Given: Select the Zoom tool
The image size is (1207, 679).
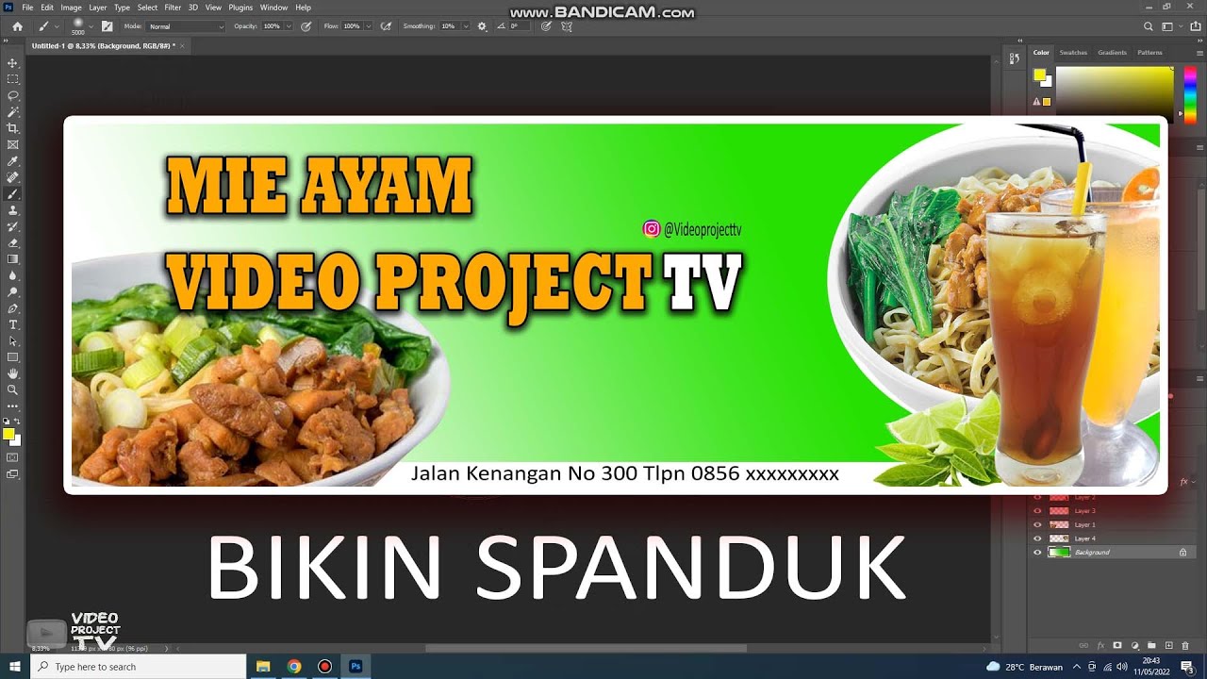Looking at the screenshot, I should [12, 389].
